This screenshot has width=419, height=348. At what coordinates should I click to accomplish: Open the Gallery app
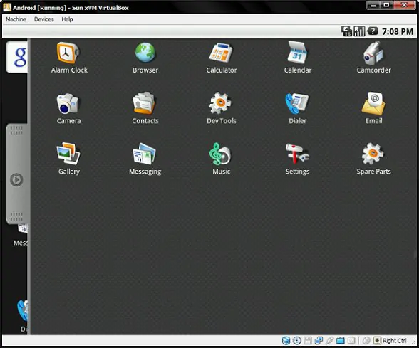68,159
